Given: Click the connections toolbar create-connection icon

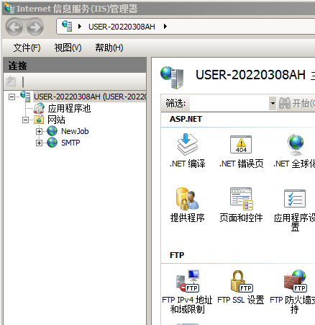Looking at the screenshot, I should click(11, 81).
